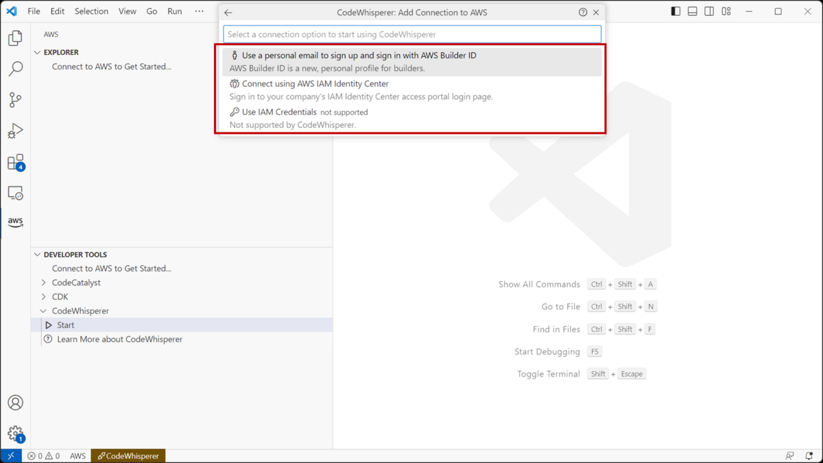Open the Edit menu
Image resolution: width=823 pixels, height=463 pixels.
(x=58, y=11)
